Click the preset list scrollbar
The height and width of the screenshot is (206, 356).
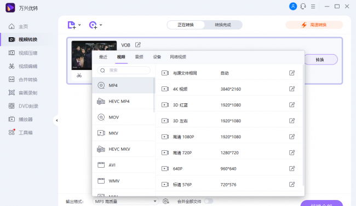[x=303, y=125]
